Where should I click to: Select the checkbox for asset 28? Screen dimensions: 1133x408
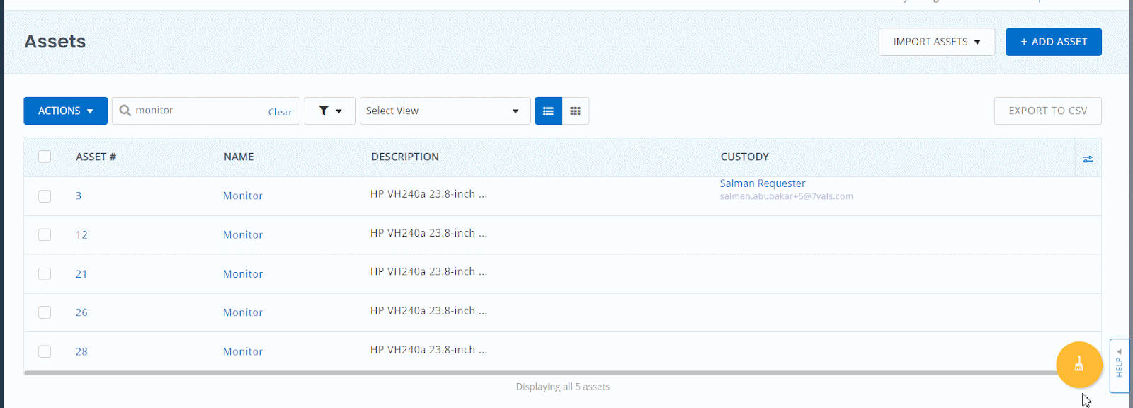pos(45,351)
